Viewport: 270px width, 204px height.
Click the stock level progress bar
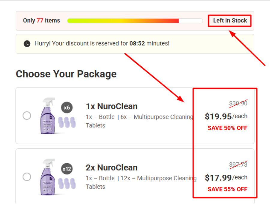click(x=135, y=21)
